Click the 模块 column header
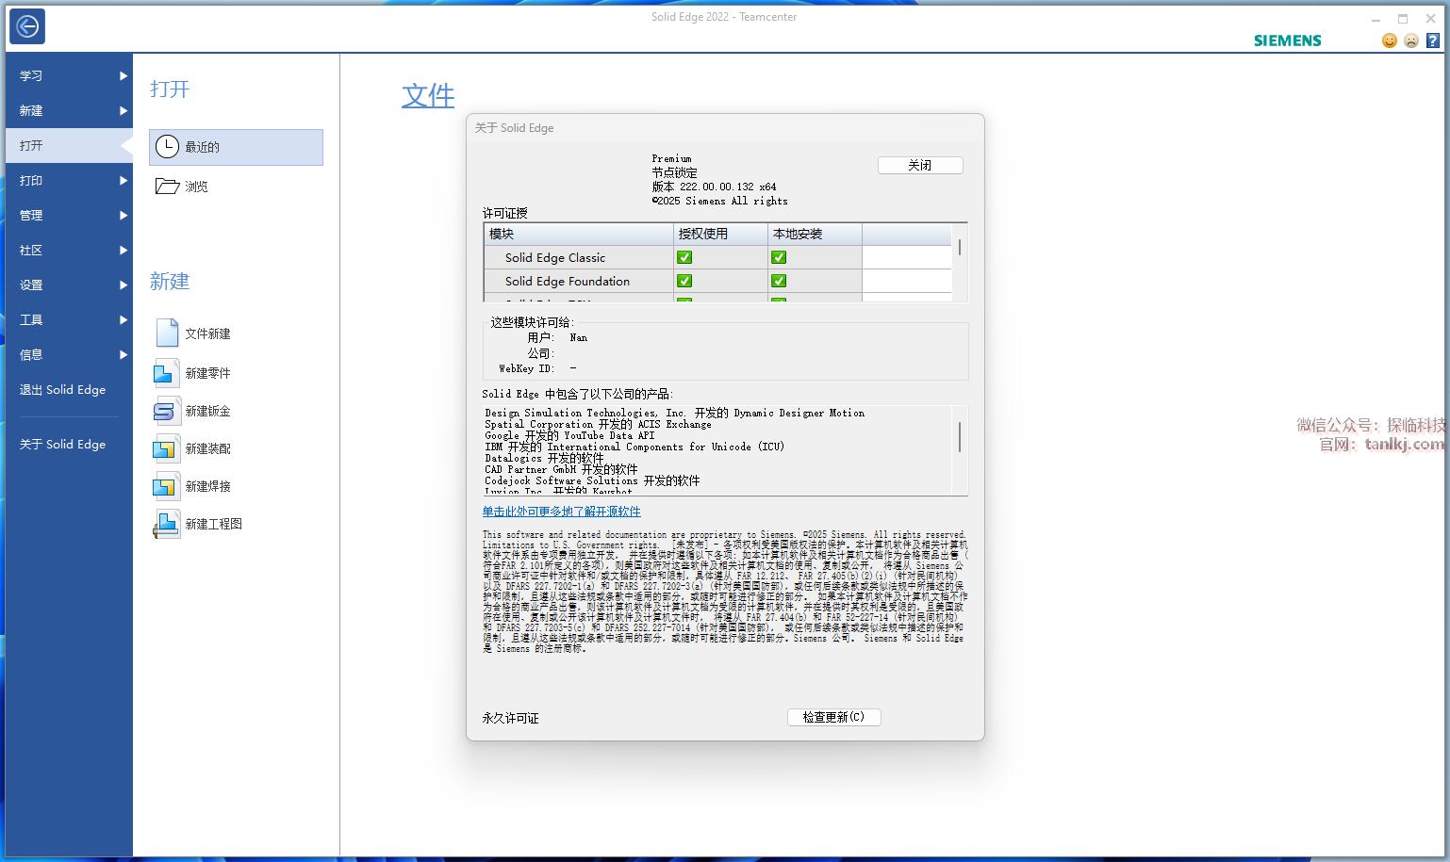Image resolution: width=1450 pixels, height=862 pixels. coord(578,234)
